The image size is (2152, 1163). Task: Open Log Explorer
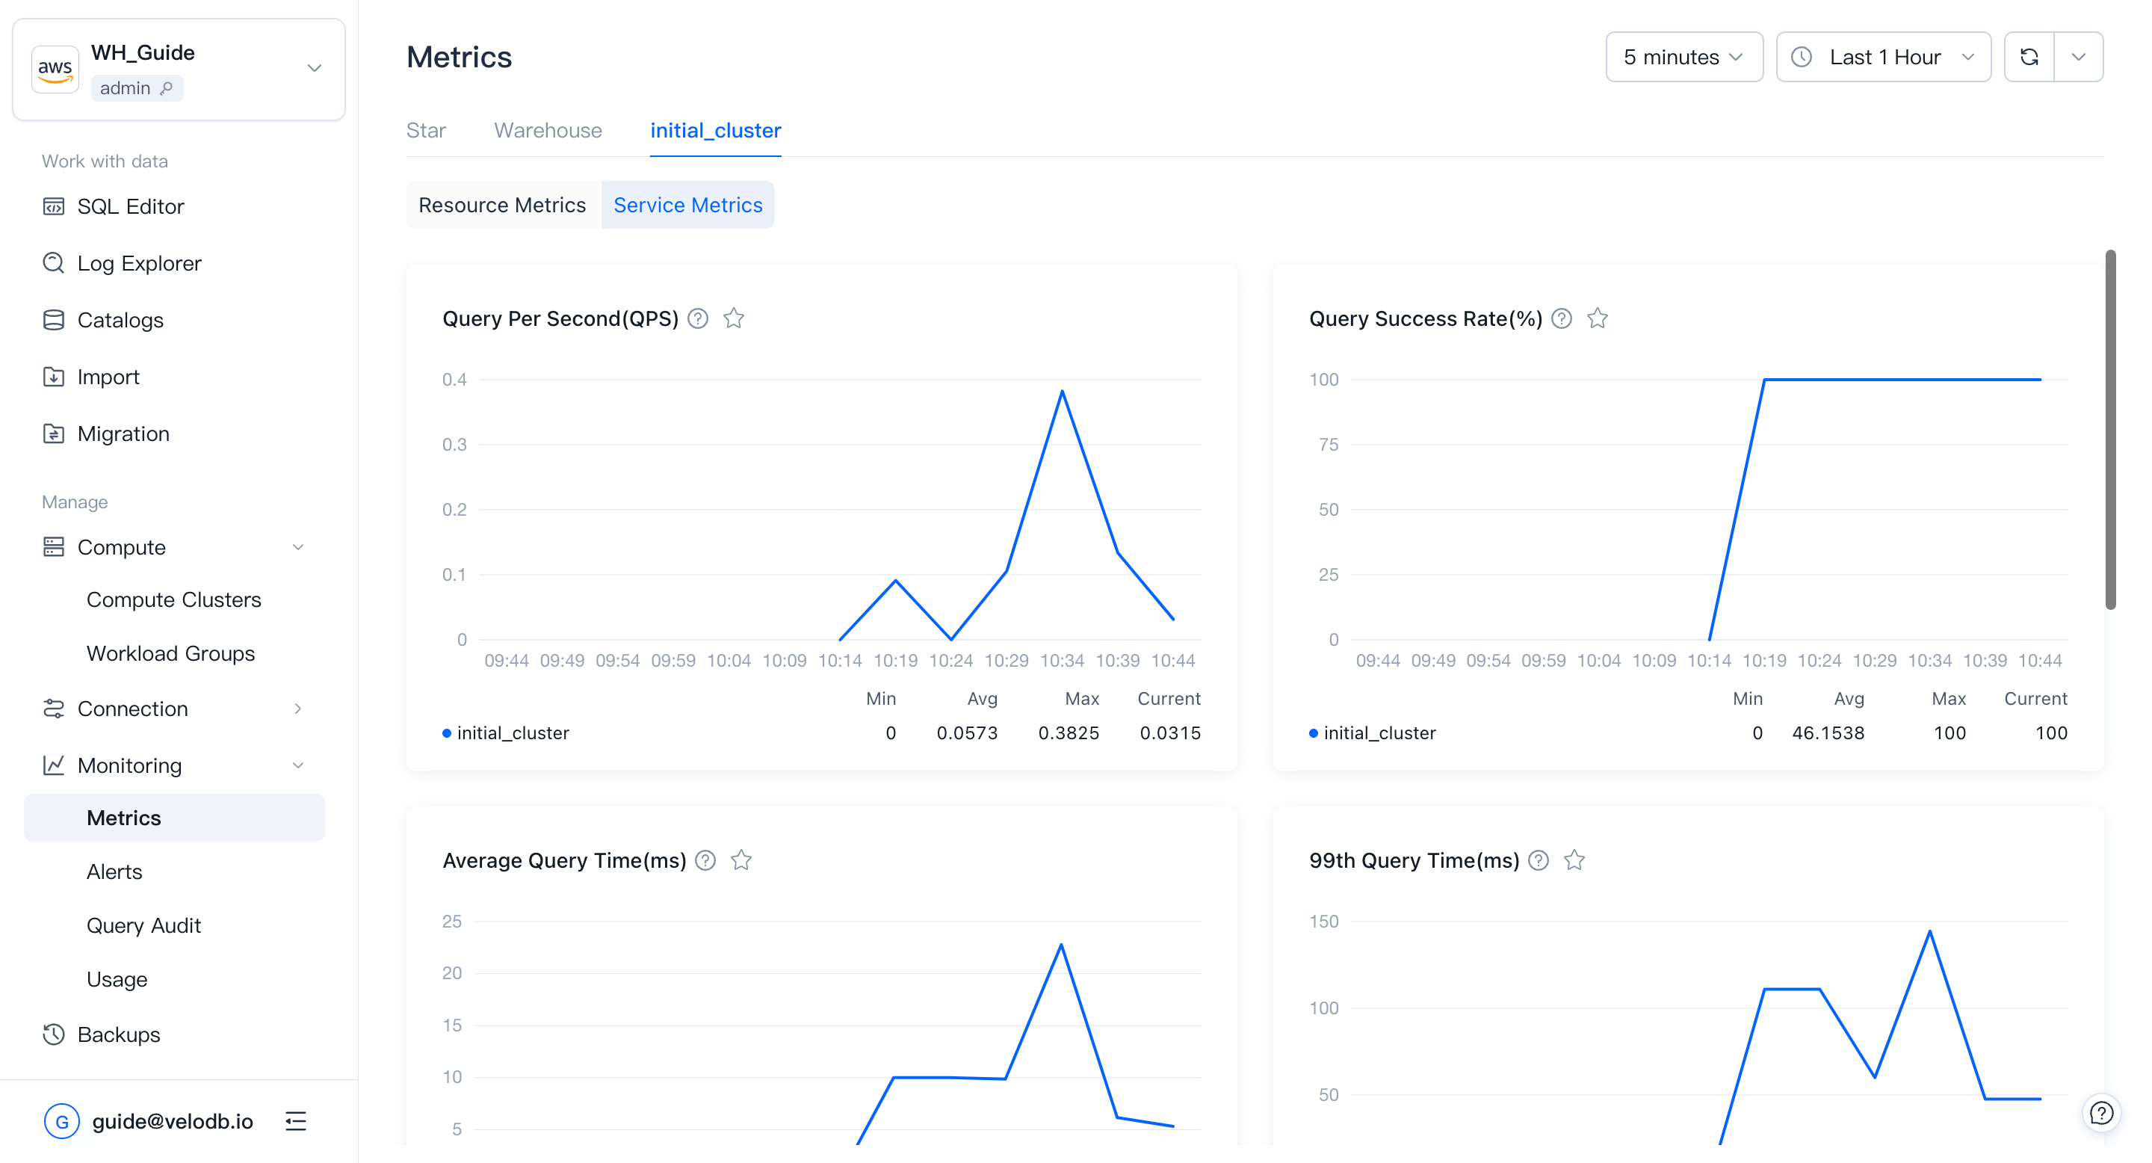[139, 262]
